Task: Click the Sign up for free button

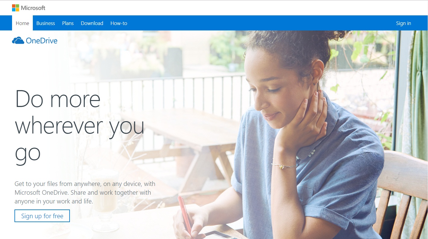Action: [42, 216]
